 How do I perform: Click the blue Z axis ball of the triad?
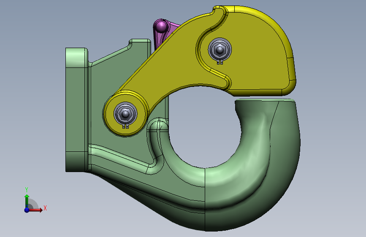[x=27, y=210]
